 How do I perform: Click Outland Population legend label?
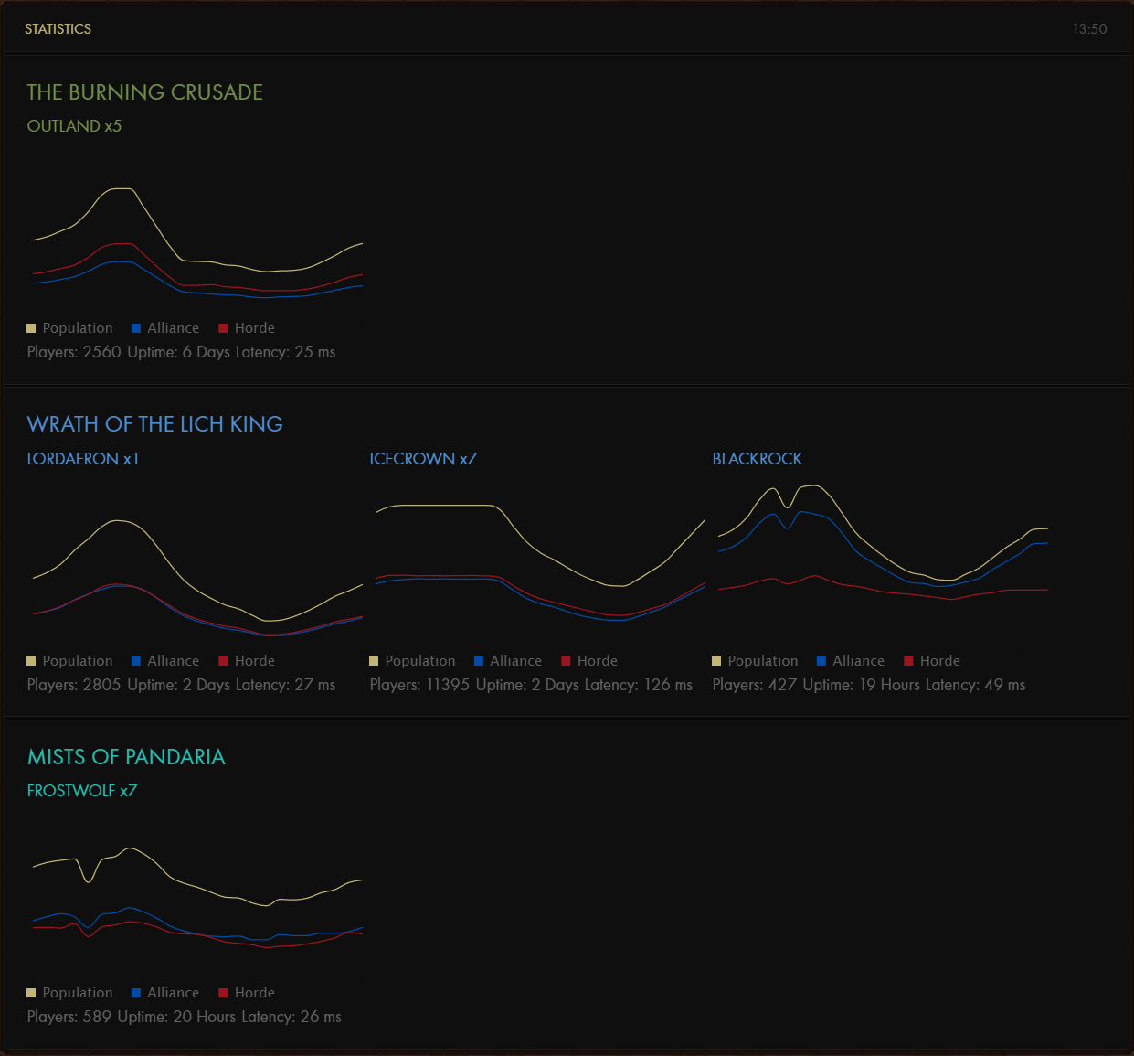(x=78, y=328)
